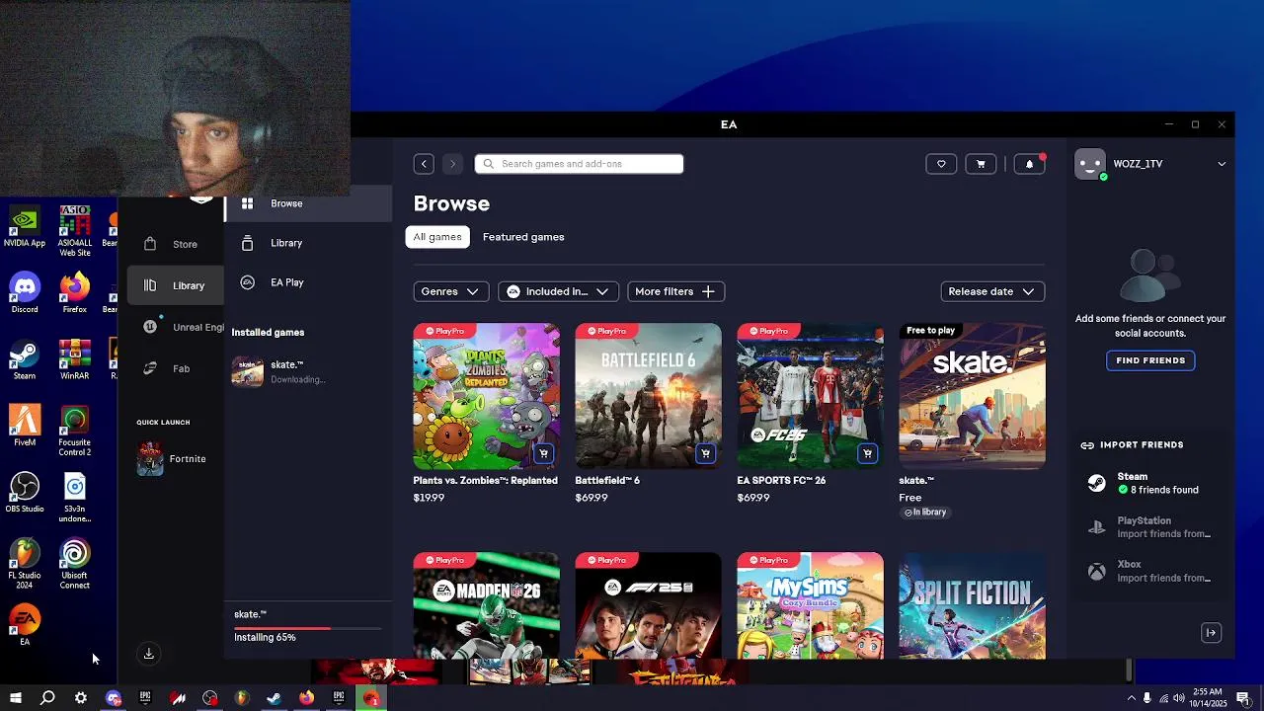This screenshot has width=1264, height=711.
Task: Open the F1 25 game tile
Action: [648, 605]
